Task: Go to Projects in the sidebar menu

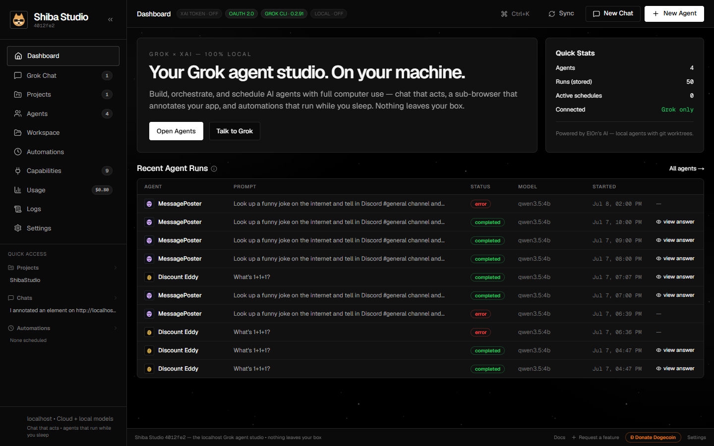Action: [63, 94]
